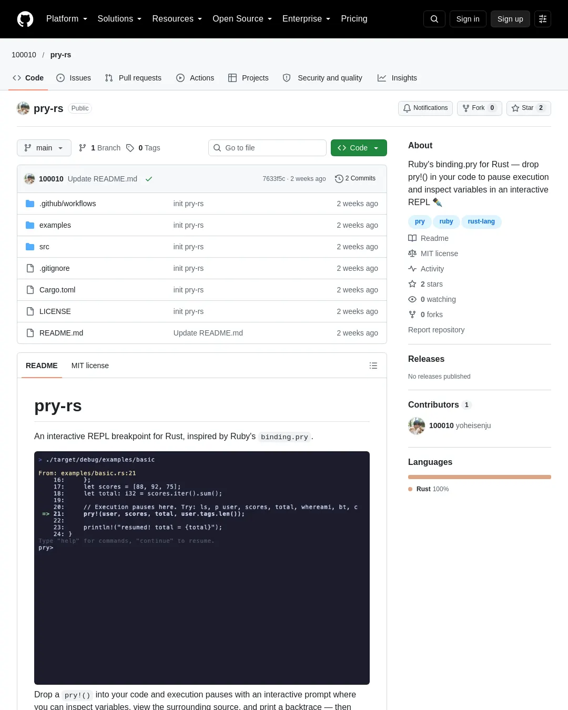Click the GitHub logo icon

point(25,19)
